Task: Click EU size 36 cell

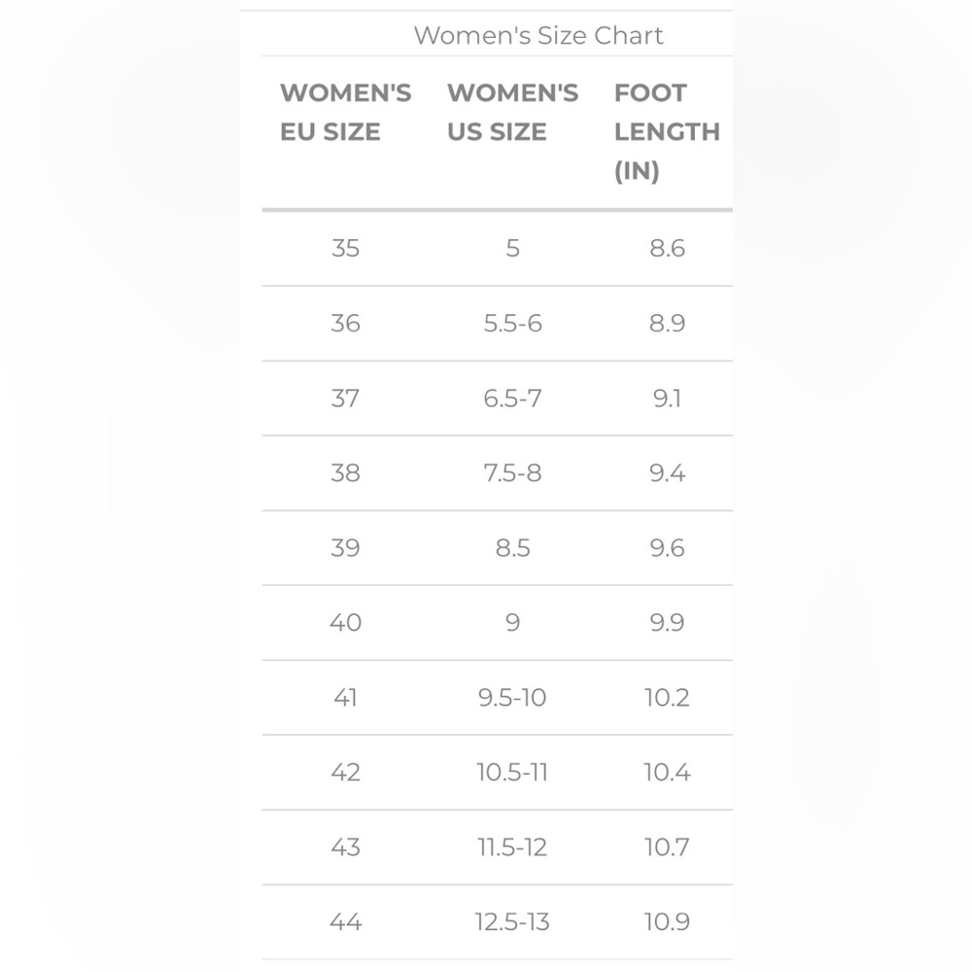Action: tap(345, 323)
